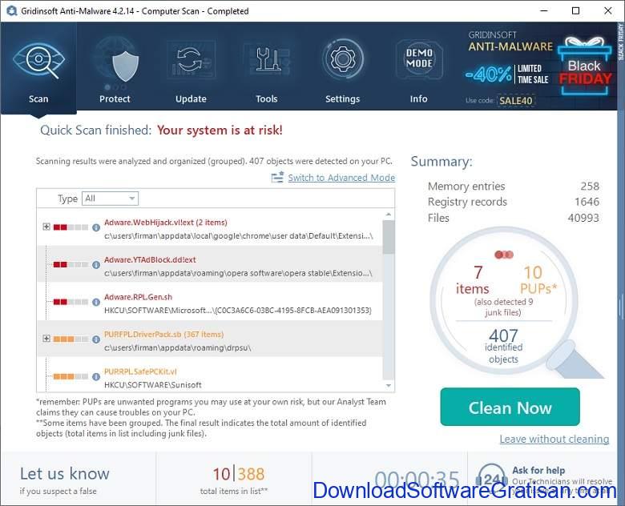Click Switch to Advanced Mode link
Screen dimensions: 625x506
(341, 178)
